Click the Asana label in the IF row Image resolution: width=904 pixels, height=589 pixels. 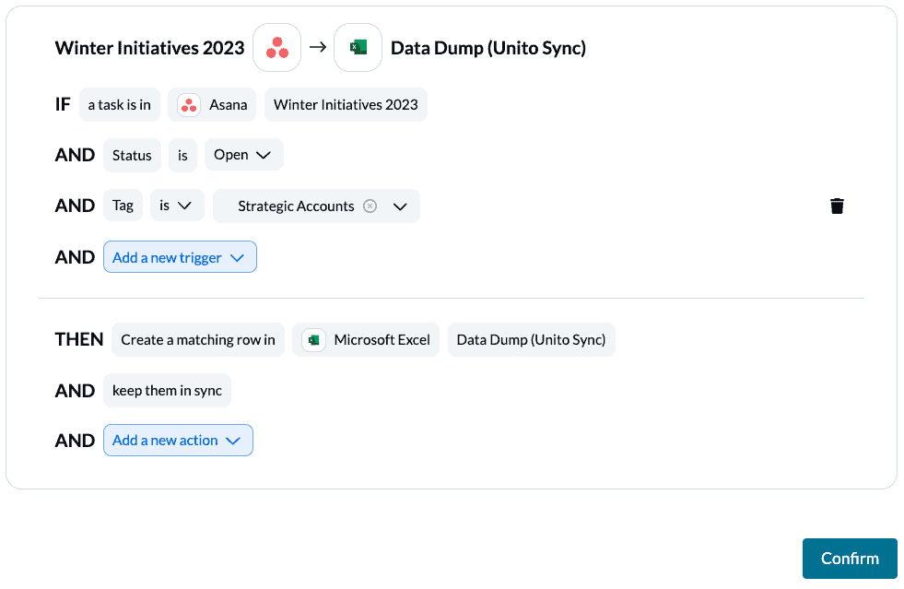(229, 105)
